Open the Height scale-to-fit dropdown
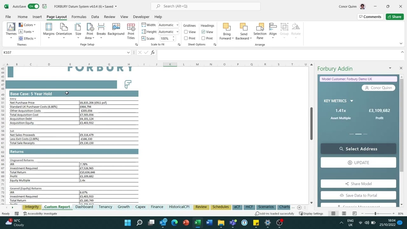The image size is (407, 229). coord(177,31)
